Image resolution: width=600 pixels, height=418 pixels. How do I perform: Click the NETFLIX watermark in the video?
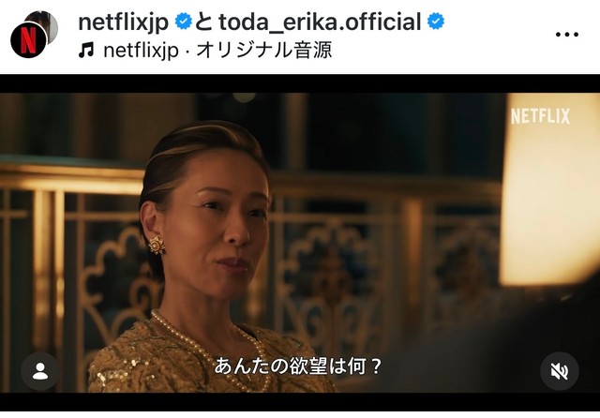[540, 116]
